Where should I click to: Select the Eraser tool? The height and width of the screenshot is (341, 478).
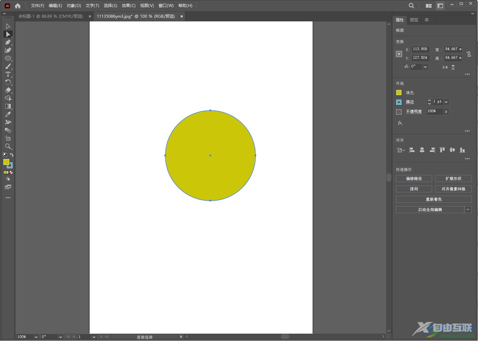[x=8, y=90]
